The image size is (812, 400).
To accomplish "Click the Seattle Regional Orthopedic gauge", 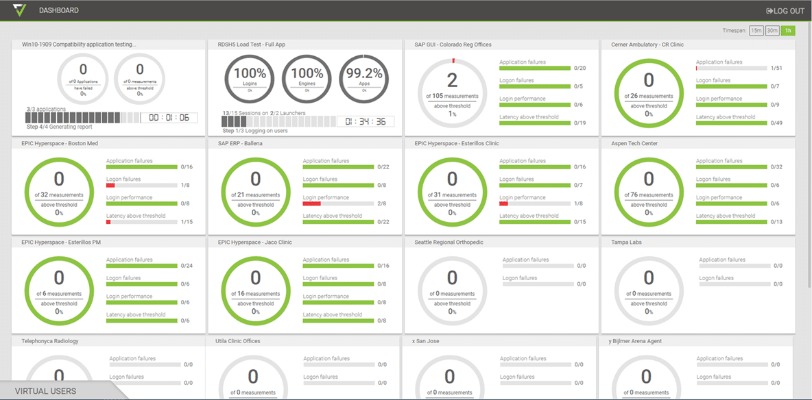I will [x=452, y=290].
